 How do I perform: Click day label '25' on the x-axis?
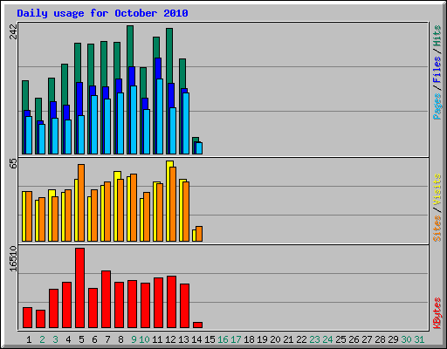[x=340, y=339]
